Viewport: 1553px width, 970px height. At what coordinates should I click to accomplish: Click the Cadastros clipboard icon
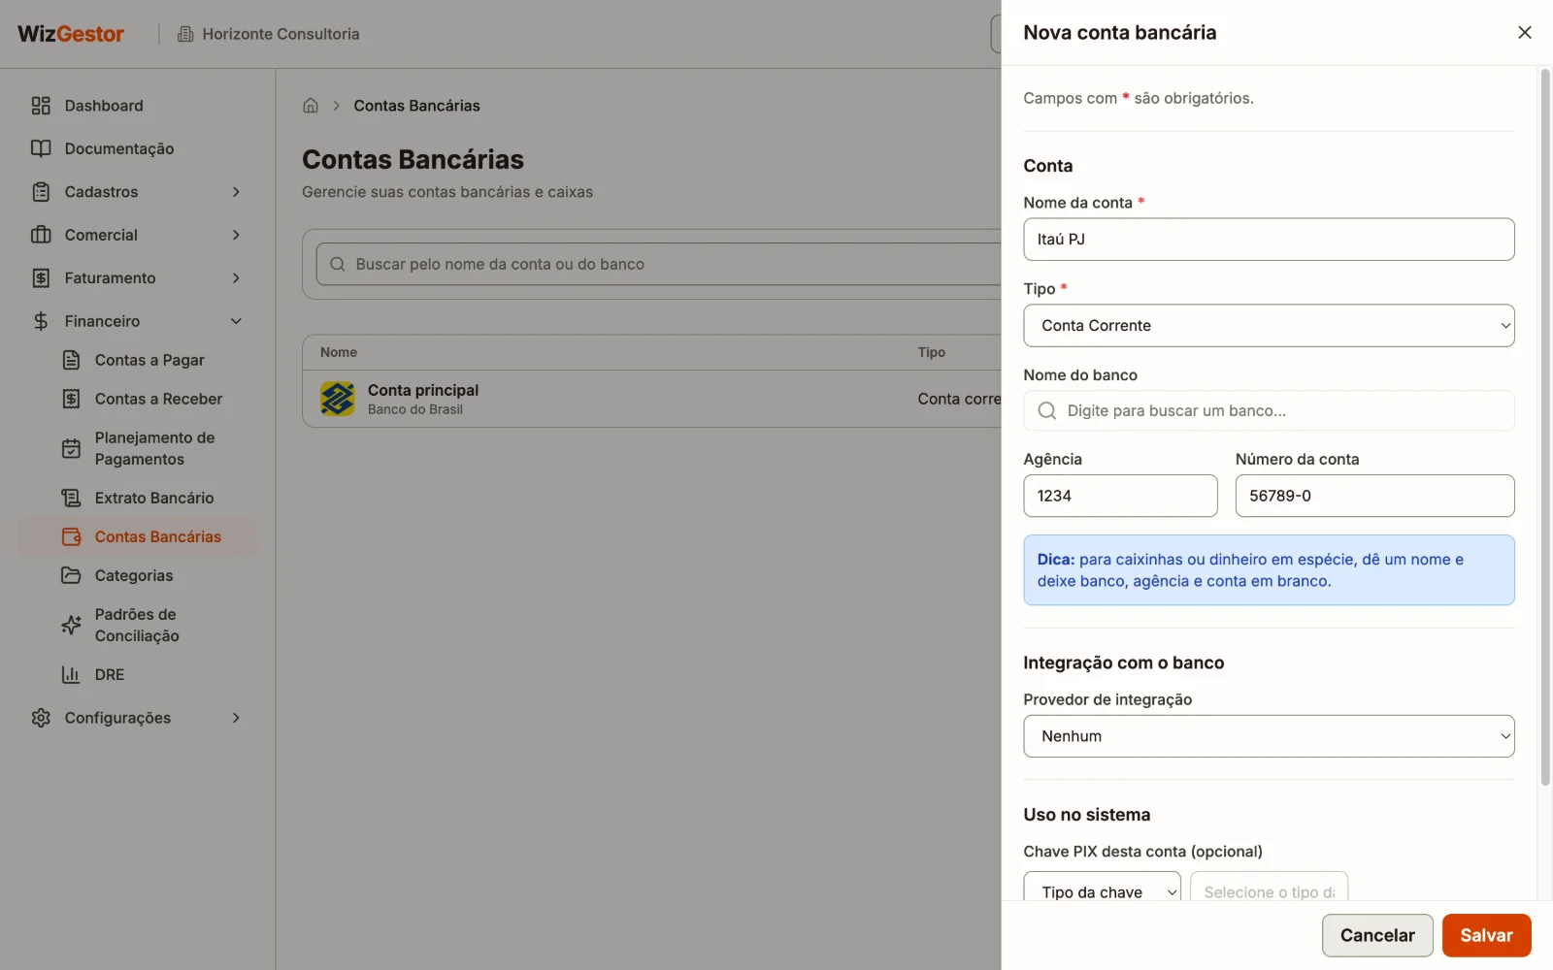(x=41, y=192)
